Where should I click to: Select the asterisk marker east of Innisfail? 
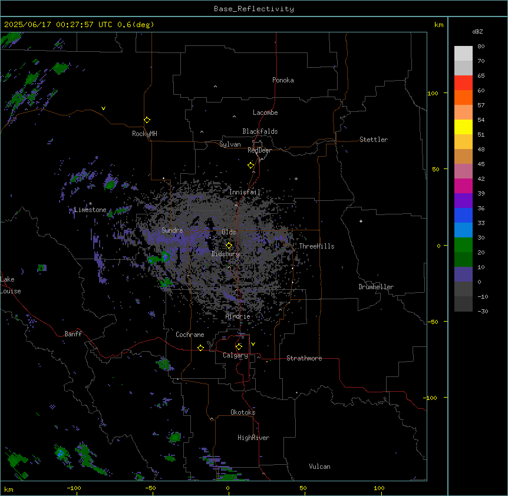point(296,178)
